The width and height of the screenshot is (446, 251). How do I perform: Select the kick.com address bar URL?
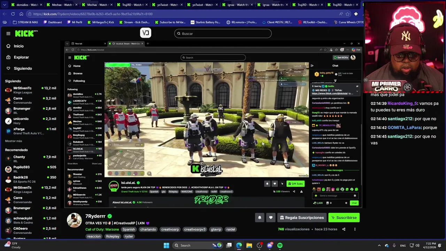point(93,14)
